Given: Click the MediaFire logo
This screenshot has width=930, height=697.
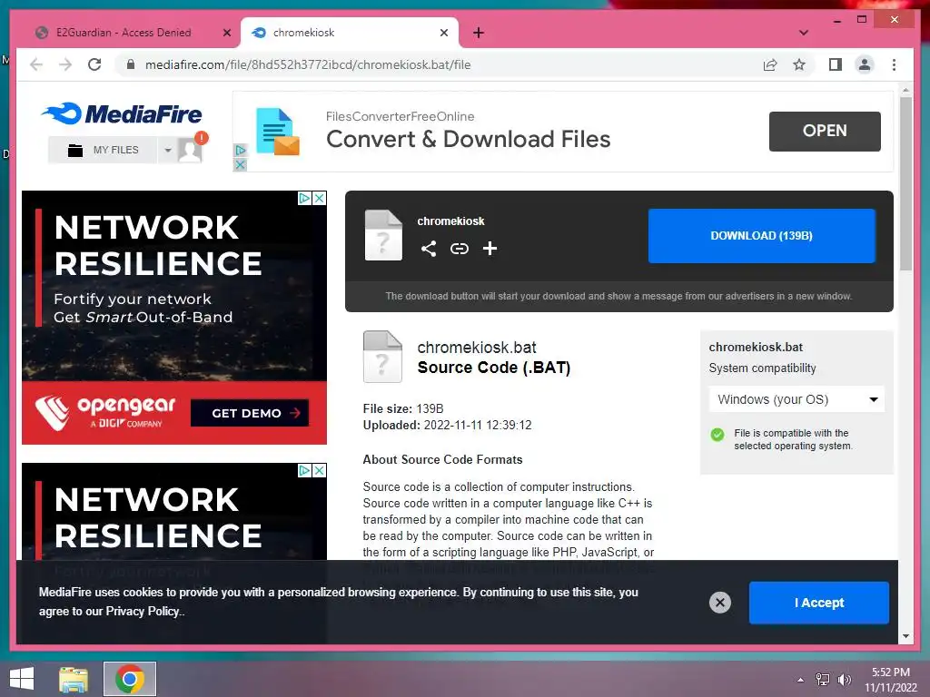Looking at the screenshot, I should pos(123,113).
